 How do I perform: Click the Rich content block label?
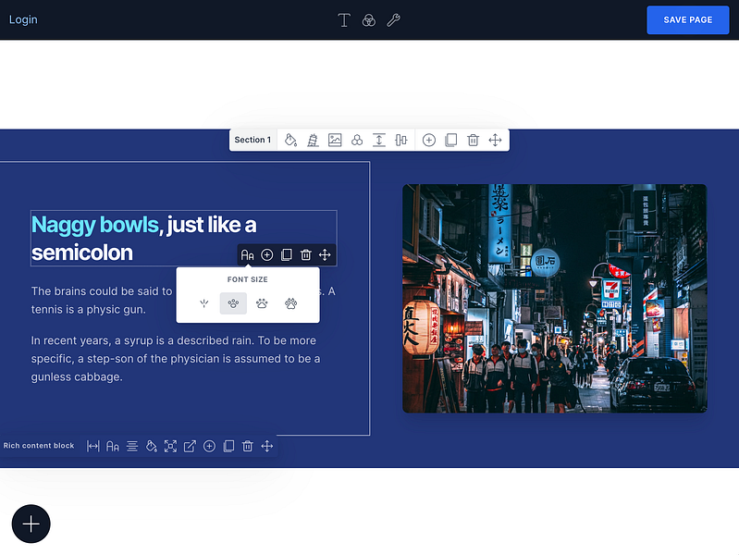pyautogui.click(x=39, y=446)
